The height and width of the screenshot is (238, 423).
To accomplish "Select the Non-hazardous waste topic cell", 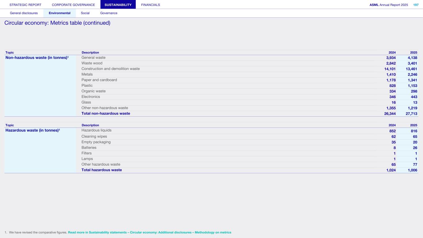I will point(37,58).
